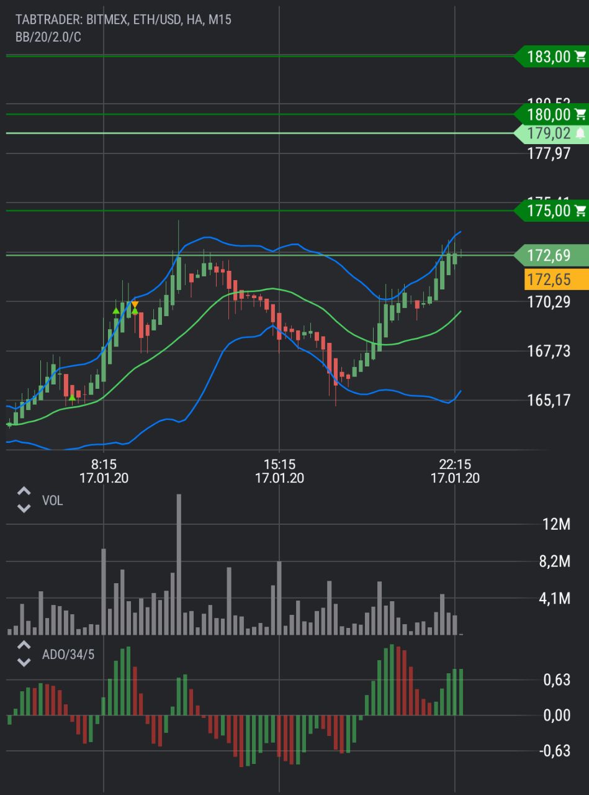Tap the 12M volume axis label
This screenshot has width=589, height=795.
click(556, 525)
